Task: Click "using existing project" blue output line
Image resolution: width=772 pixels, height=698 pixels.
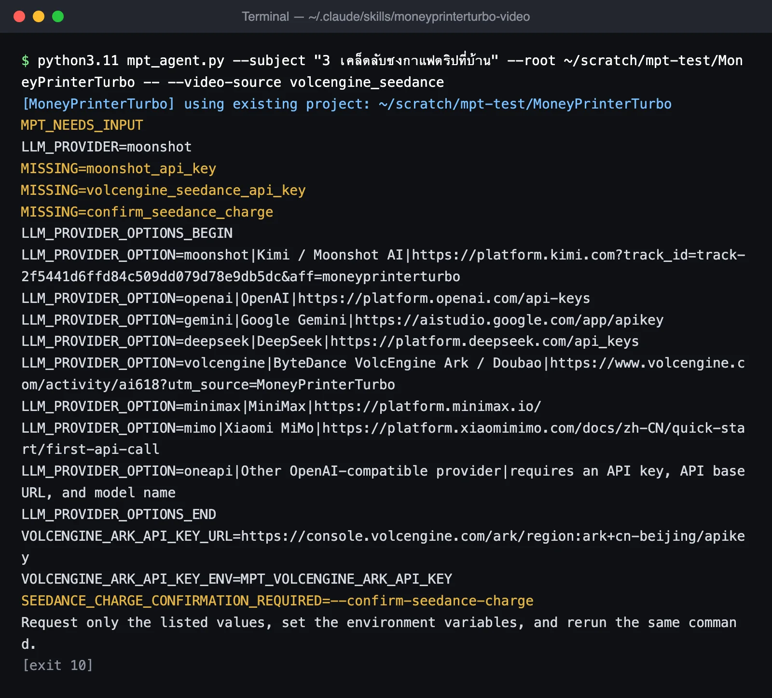Action: point(346,104)
